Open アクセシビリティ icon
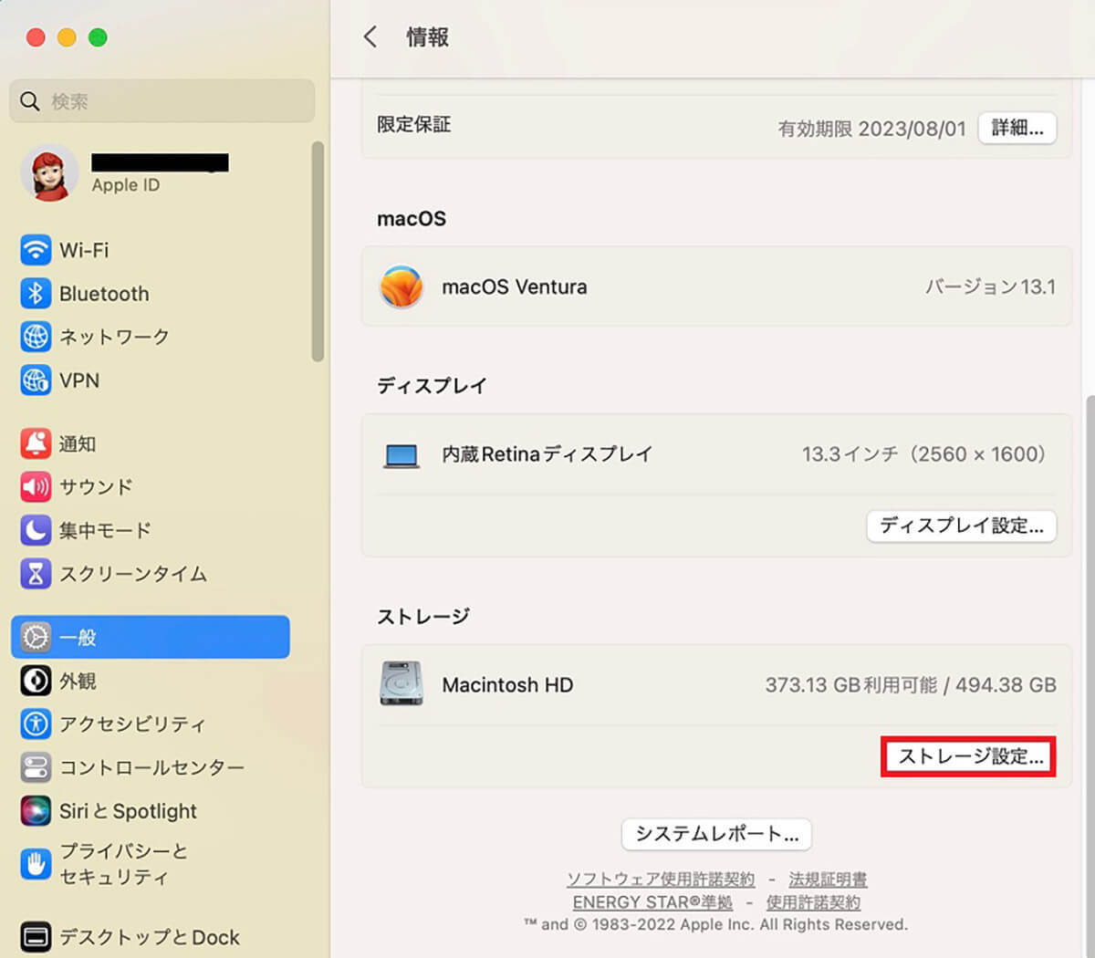Image resolution: width=1095 pixels, height=958 pixels. pyautogui.click(x=36, y=724)
